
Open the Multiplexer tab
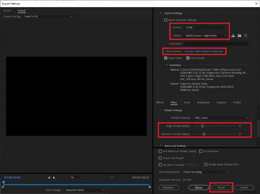click(203, 102)
